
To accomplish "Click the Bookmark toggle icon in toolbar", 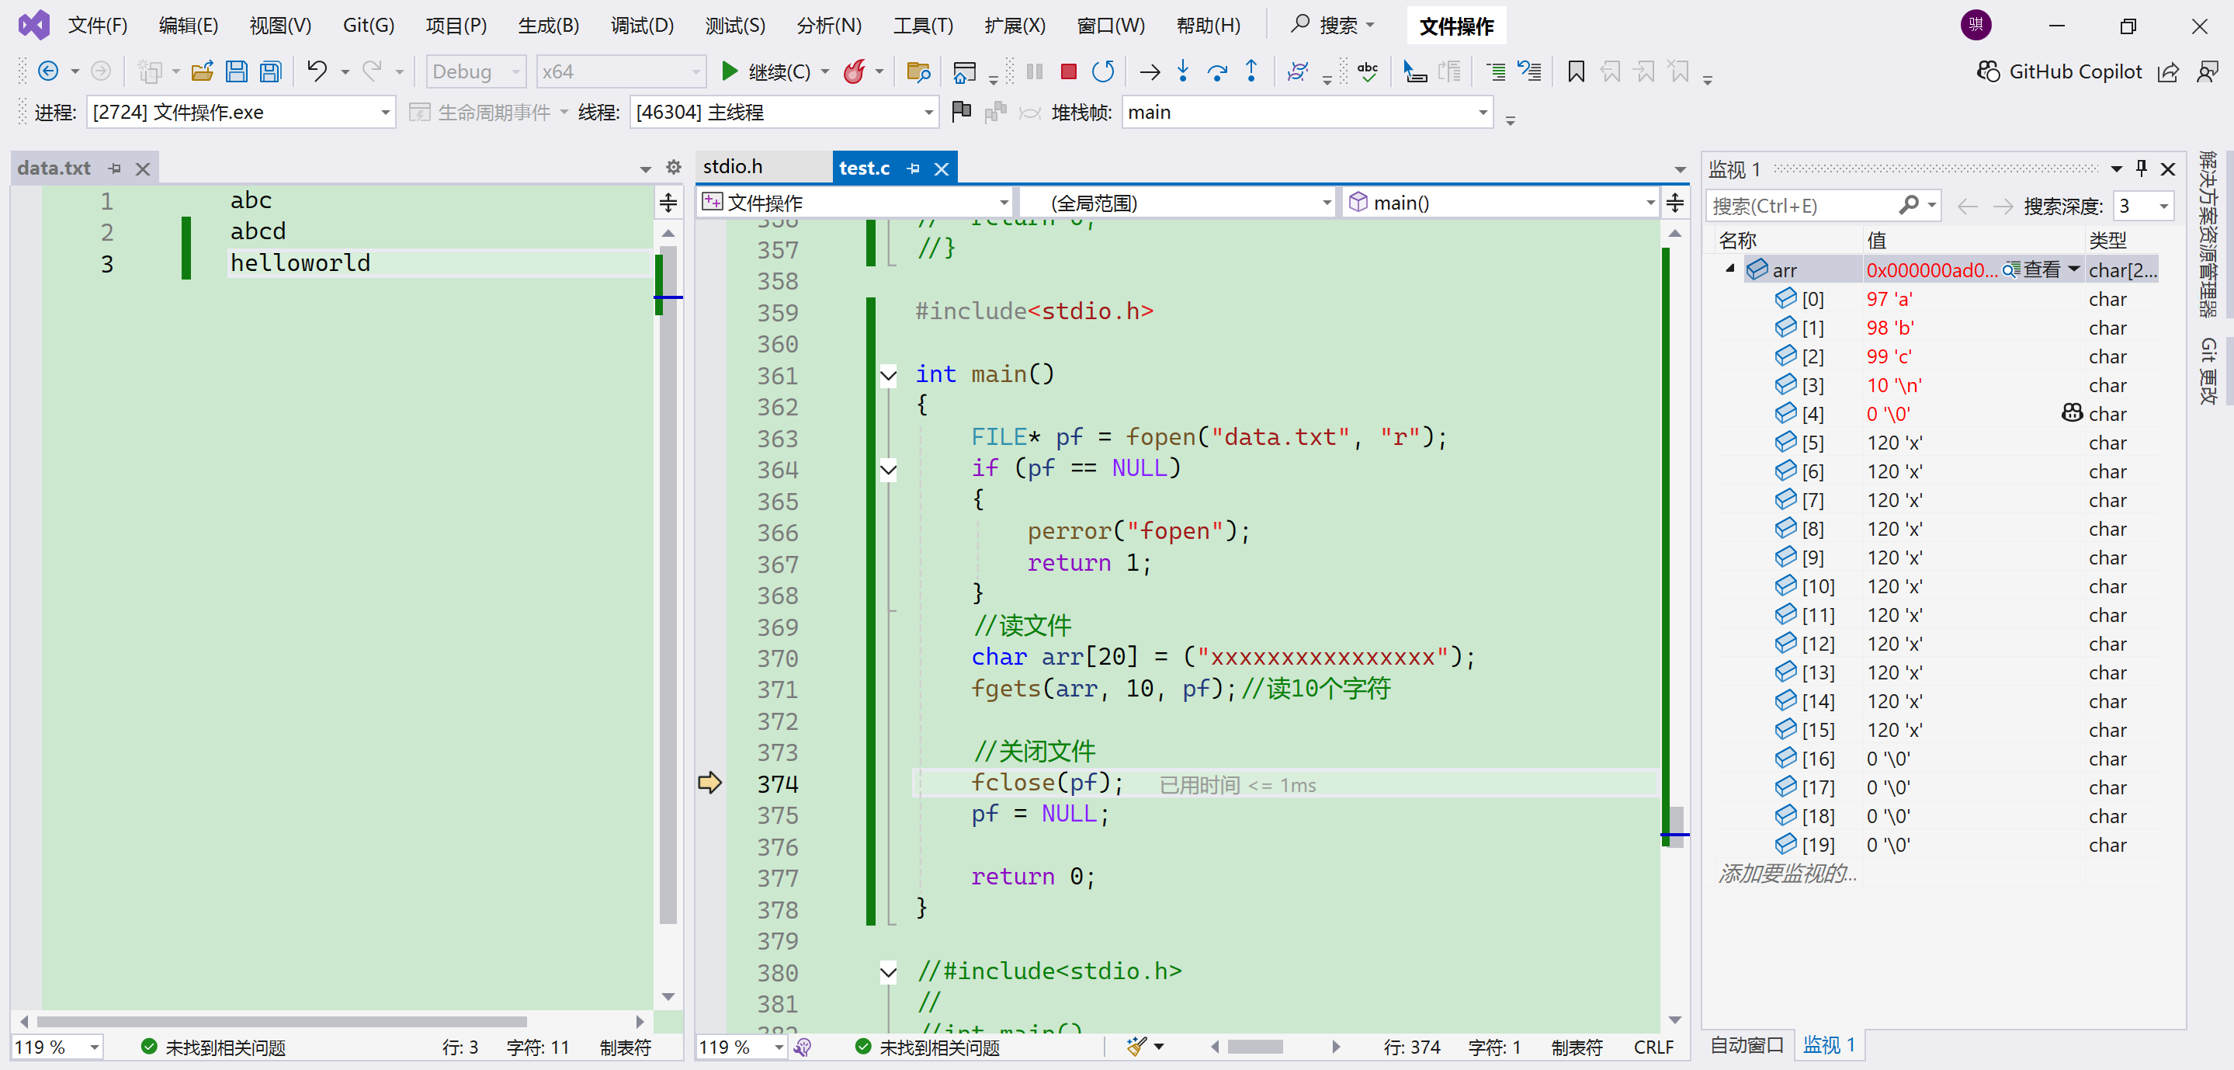I will click(1576, 72).
